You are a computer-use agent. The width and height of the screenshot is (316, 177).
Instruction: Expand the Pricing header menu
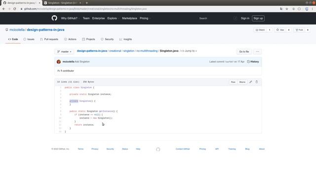(x=145, y=18)
